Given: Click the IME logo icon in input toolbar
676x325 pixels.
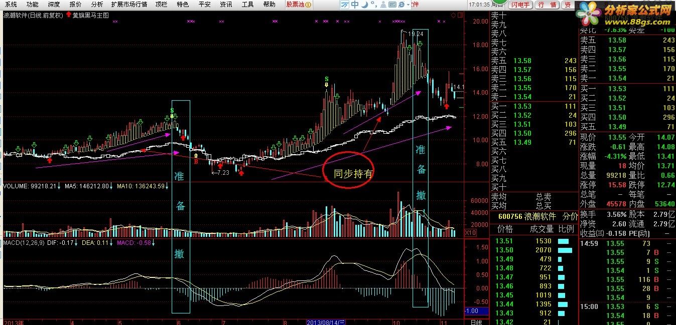Looking at the screenshot, I should point(345,5).
